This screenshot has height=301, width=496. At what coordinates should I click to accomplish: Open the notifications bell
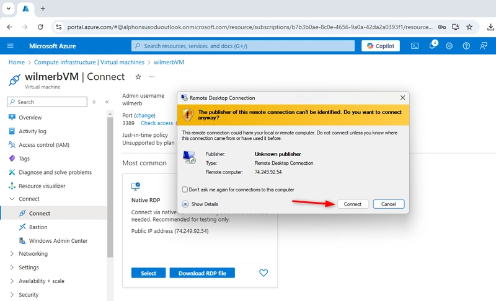(x=432, y=45)
